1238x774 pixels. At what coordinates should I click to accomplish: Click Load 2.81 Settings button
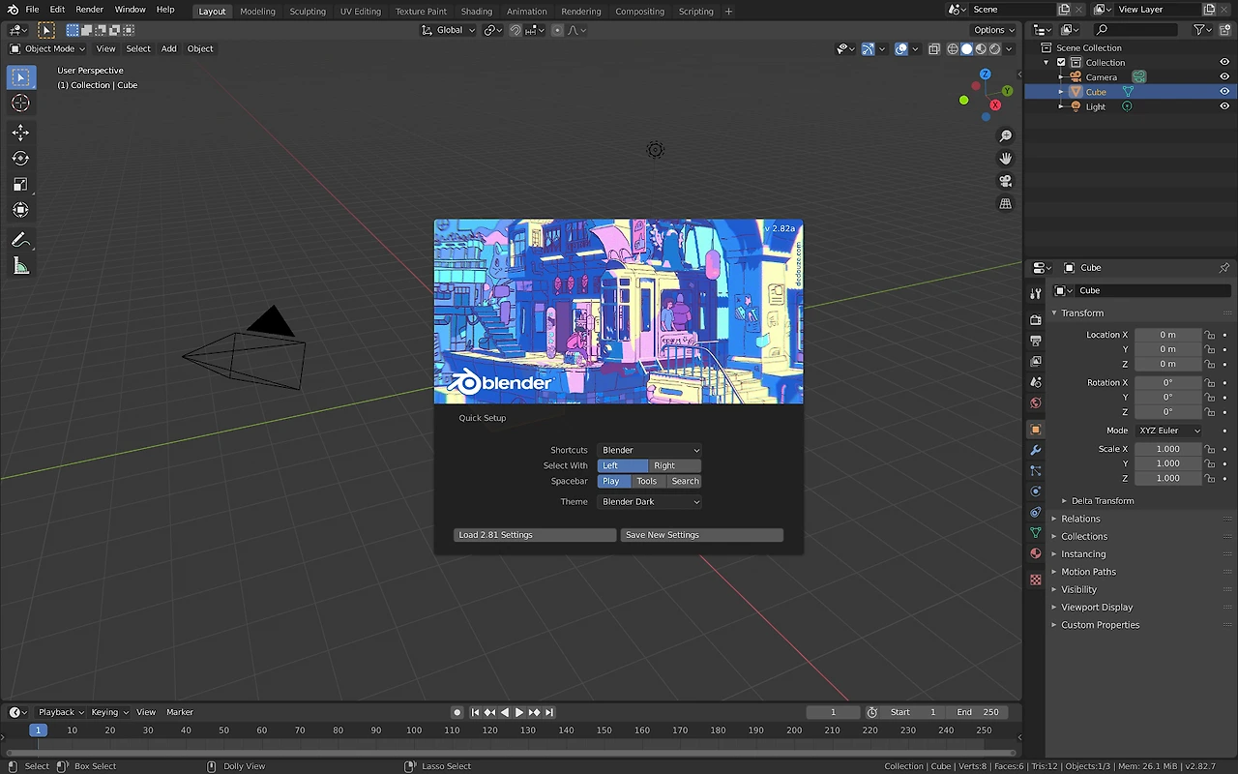[x=534, y=535]
